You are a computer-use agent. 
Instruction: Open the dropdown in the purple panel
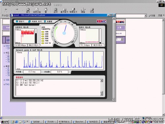tap(122, 39)
